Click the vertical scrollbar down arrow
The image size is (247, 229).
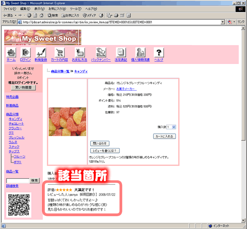tap(243, 220)
